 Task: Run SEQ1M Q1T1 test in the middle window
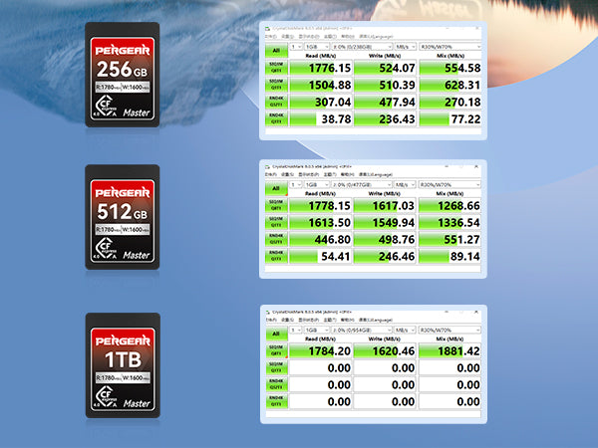point(274,221)
